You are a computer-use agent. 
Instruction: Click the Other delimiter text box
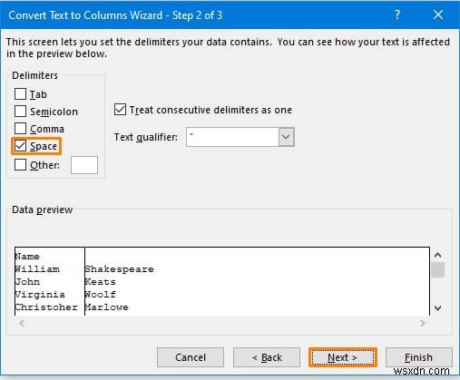[x=84, y=165]
